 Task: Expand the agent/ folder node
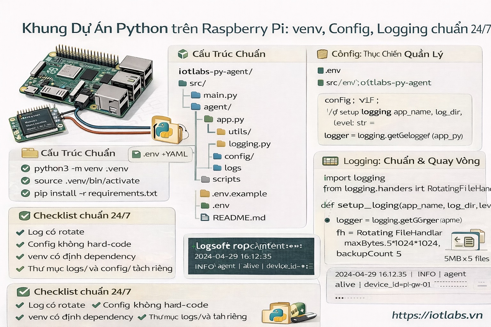click(196, 107)
